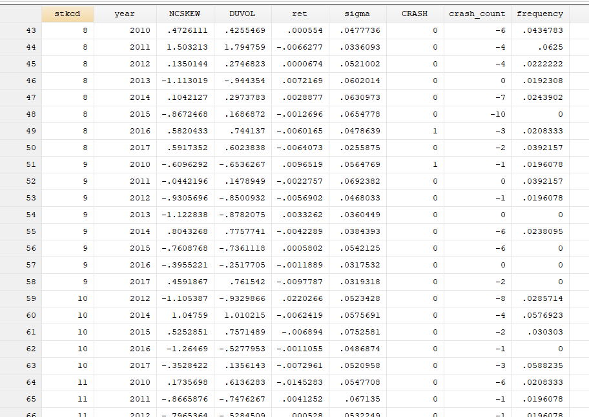
Task: Click stkcd cell 10 in row 59
Action: pos(68,298)
